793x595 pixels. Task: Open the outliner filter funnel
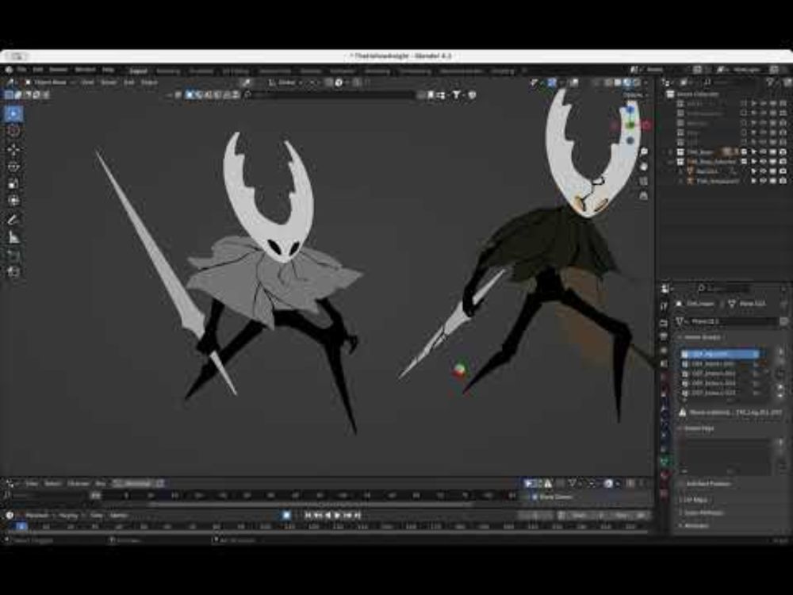click(771, 82)
